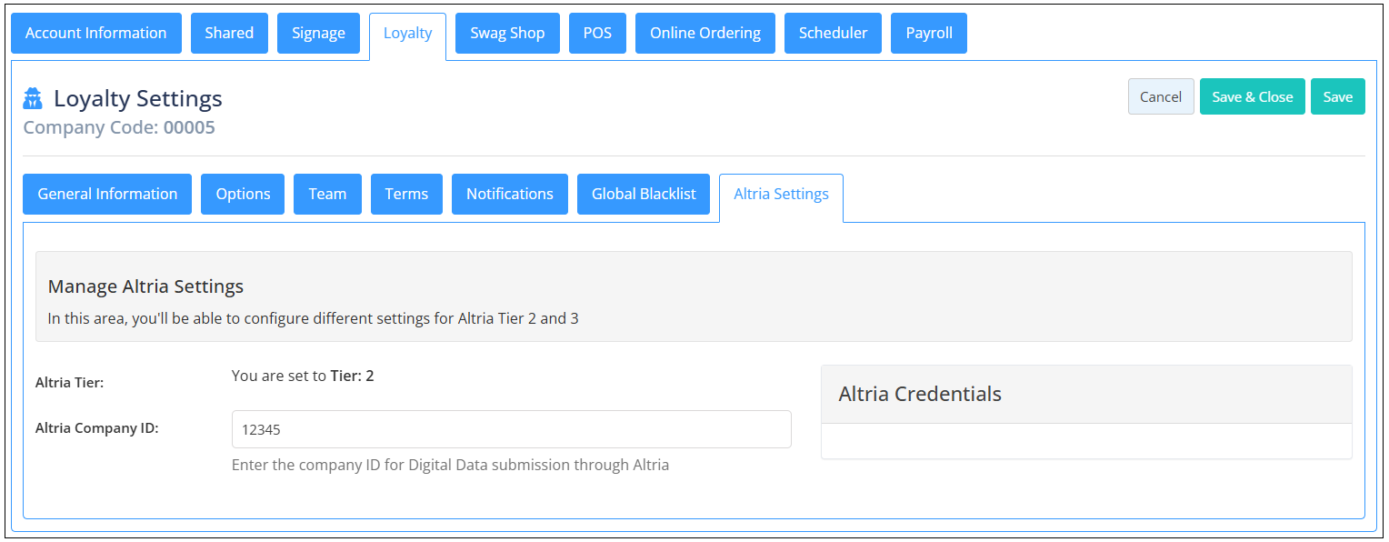1389x542 pixels.
Task: Open the POS tab
Action: click(x=597, y=33)
